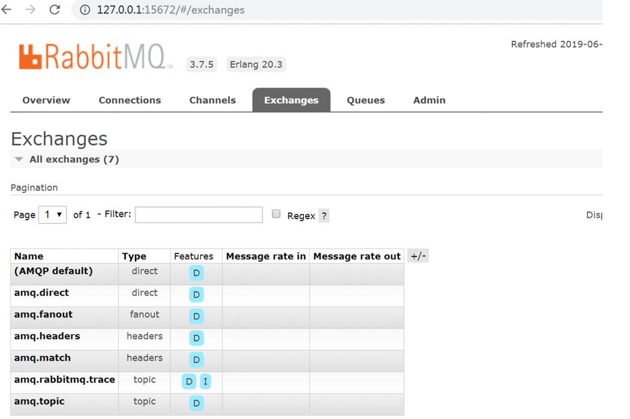
Task: Open the Page number dropdown
Action: 53,215
